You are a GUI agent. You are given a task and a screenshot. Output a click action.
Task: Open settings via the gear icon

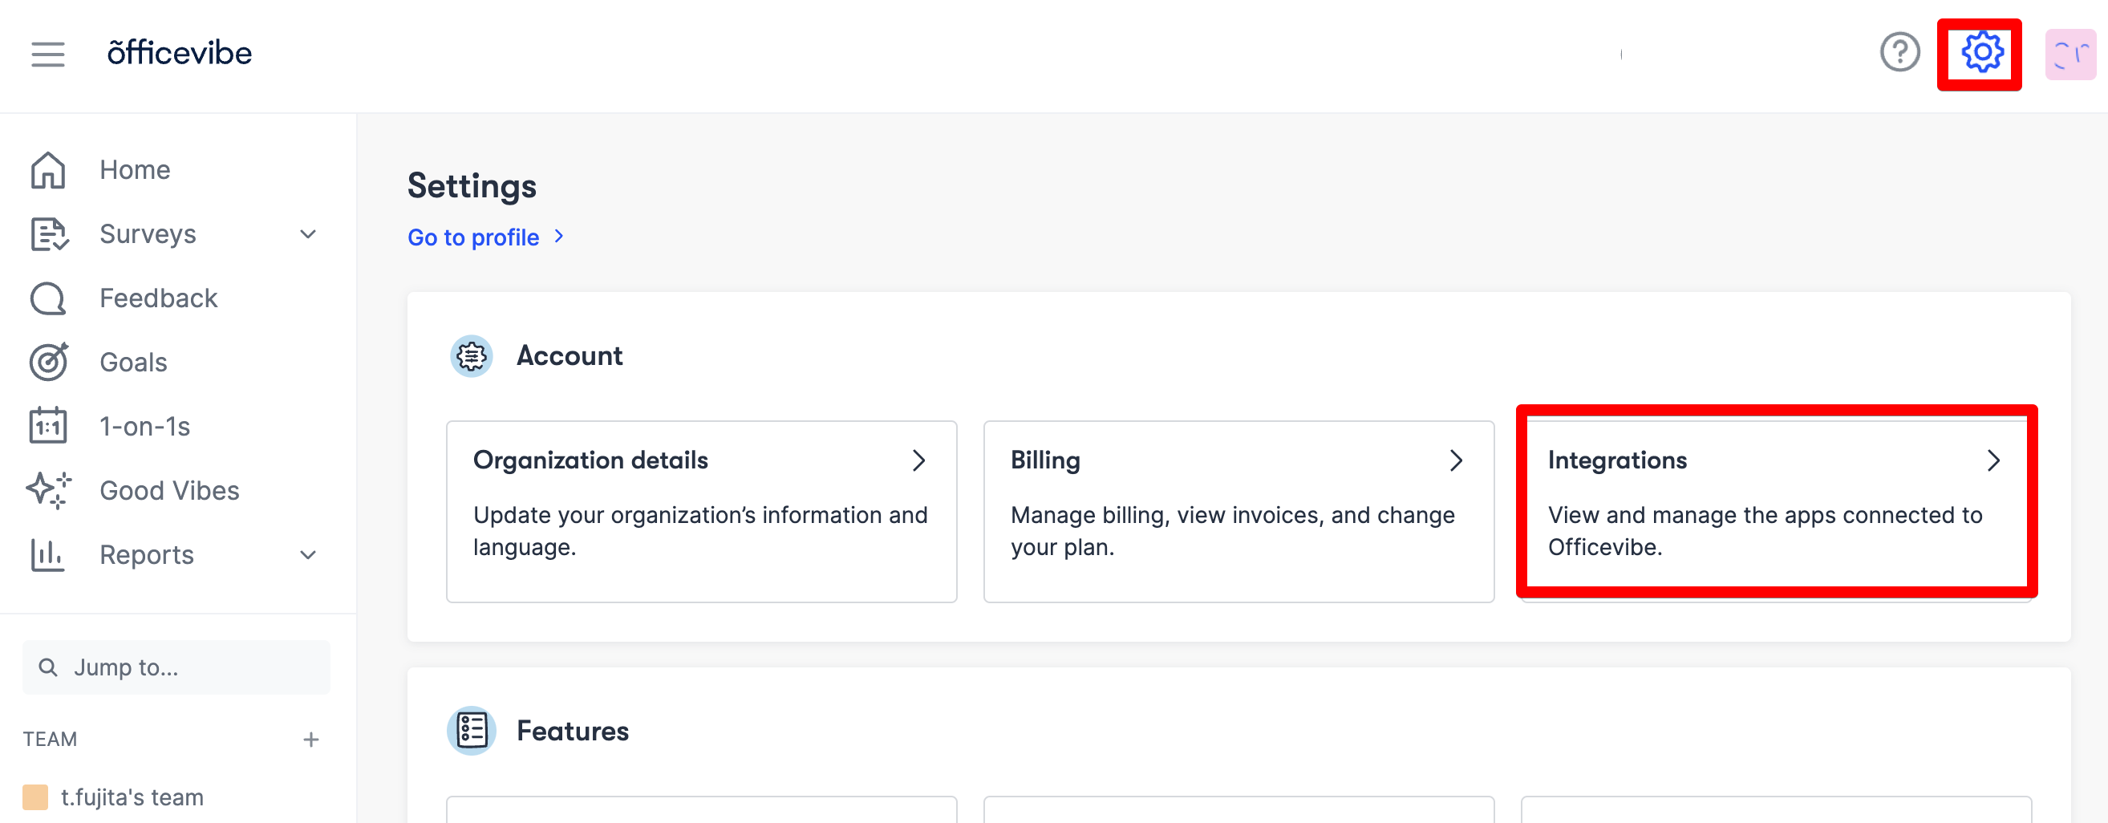tap(1981, 53)
